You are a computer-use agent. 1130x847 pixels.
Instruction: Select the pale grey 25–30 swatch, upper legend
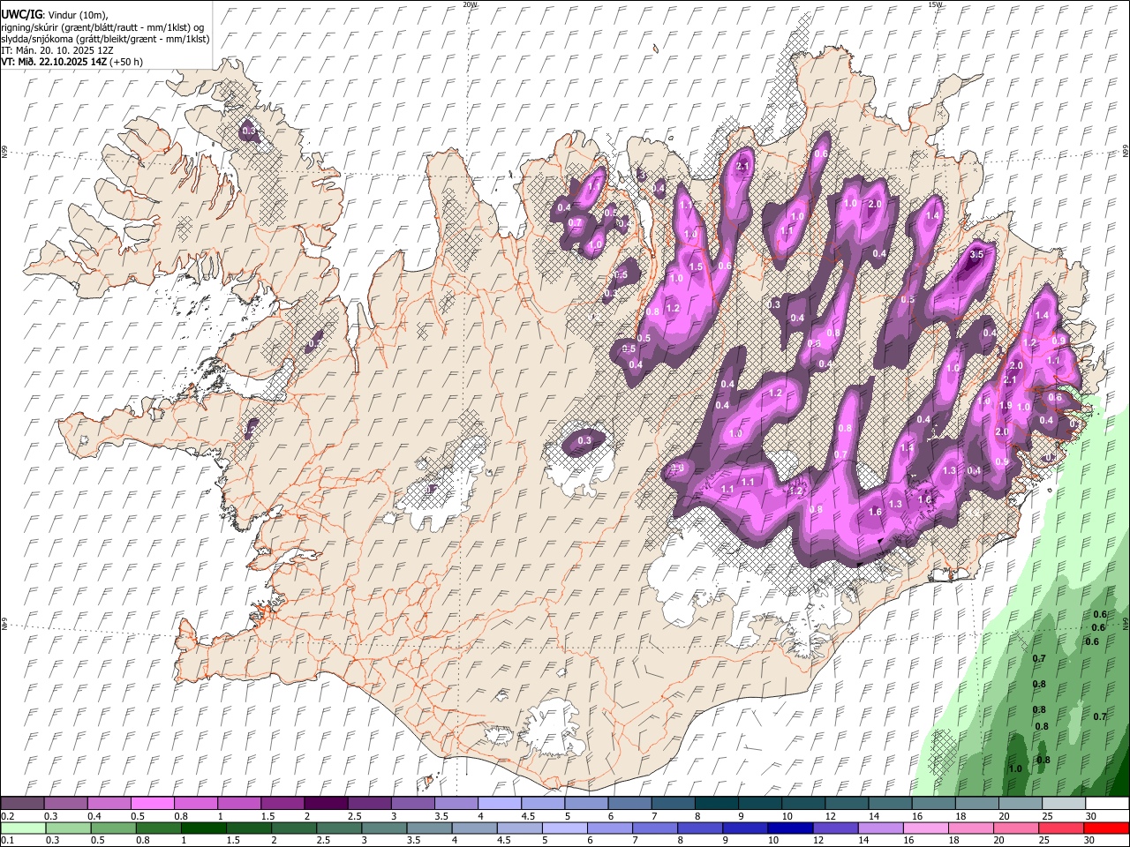click(x=1064, y=804)
